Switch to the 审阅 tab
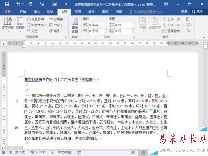The width and height of the screenshot is (208, 156). coord(105,12)
